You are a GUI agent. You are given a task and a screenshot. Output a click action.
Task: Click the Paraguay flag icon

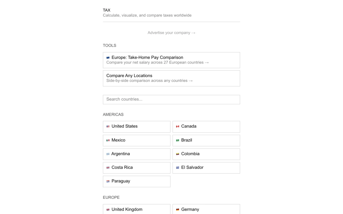pyautogui.click(x=108, y=181)
